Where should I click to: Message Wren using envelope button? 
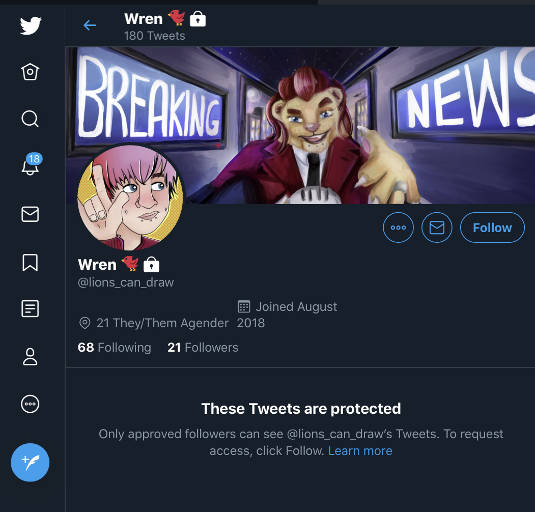coord(437,227)
